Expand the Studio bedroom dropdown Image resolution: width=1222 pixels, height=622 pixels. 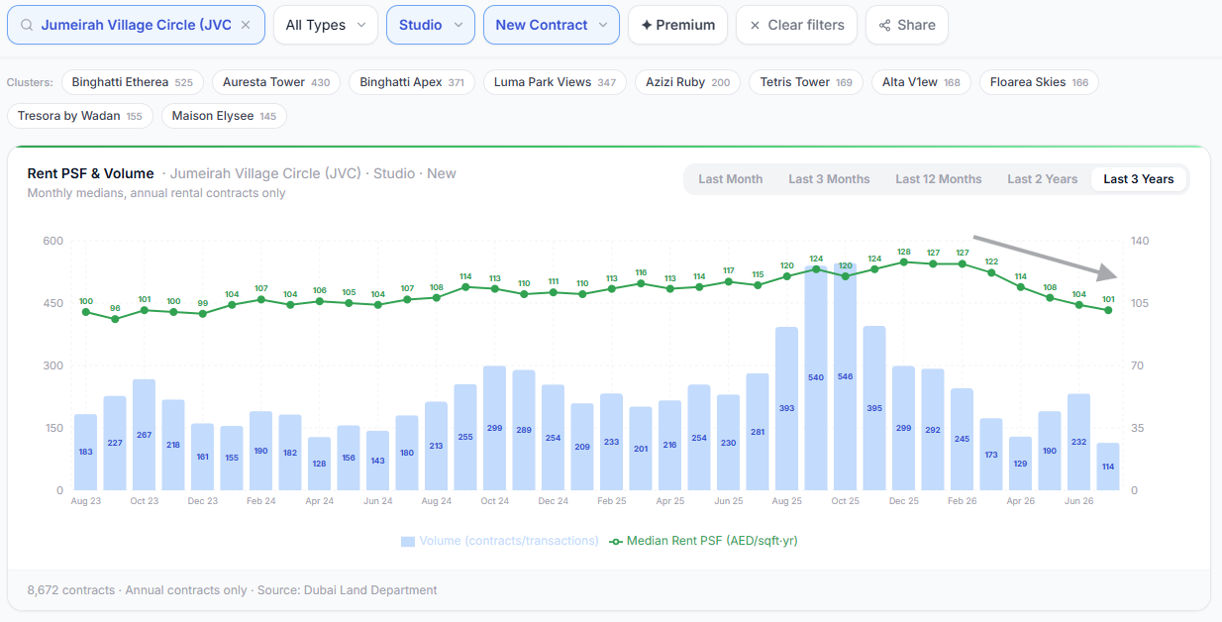point(431,25)
